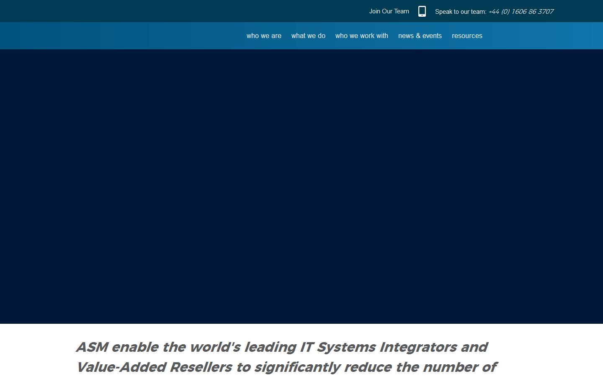This screenshot has height=376, width=603.
Task: Click the mobile phone icon in the header
Action: [422, 11]
